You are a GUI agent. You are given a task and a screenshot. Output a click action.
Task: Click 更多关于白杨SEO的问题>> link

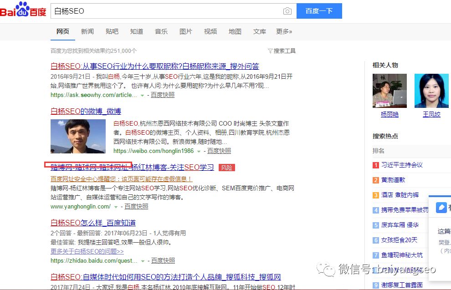coord(87,251)
